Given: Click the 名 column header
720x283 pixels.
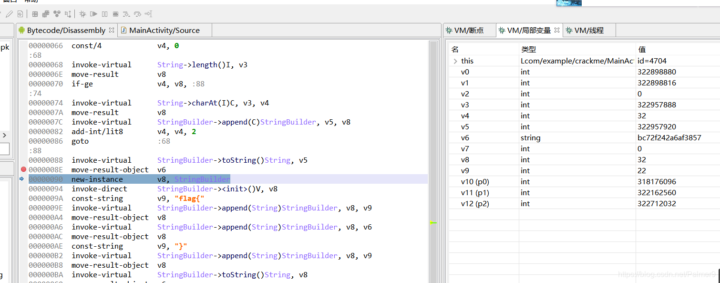Looking at the screenshot, I should pyautogui.click(x=455, y=49).
